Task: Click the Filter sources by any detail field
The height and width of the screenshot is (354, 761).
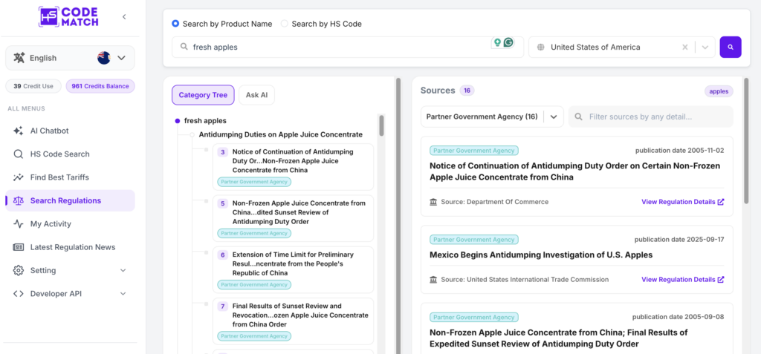Action: (650, 117)
